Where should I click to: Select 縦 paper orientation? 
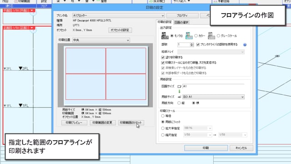179,103
